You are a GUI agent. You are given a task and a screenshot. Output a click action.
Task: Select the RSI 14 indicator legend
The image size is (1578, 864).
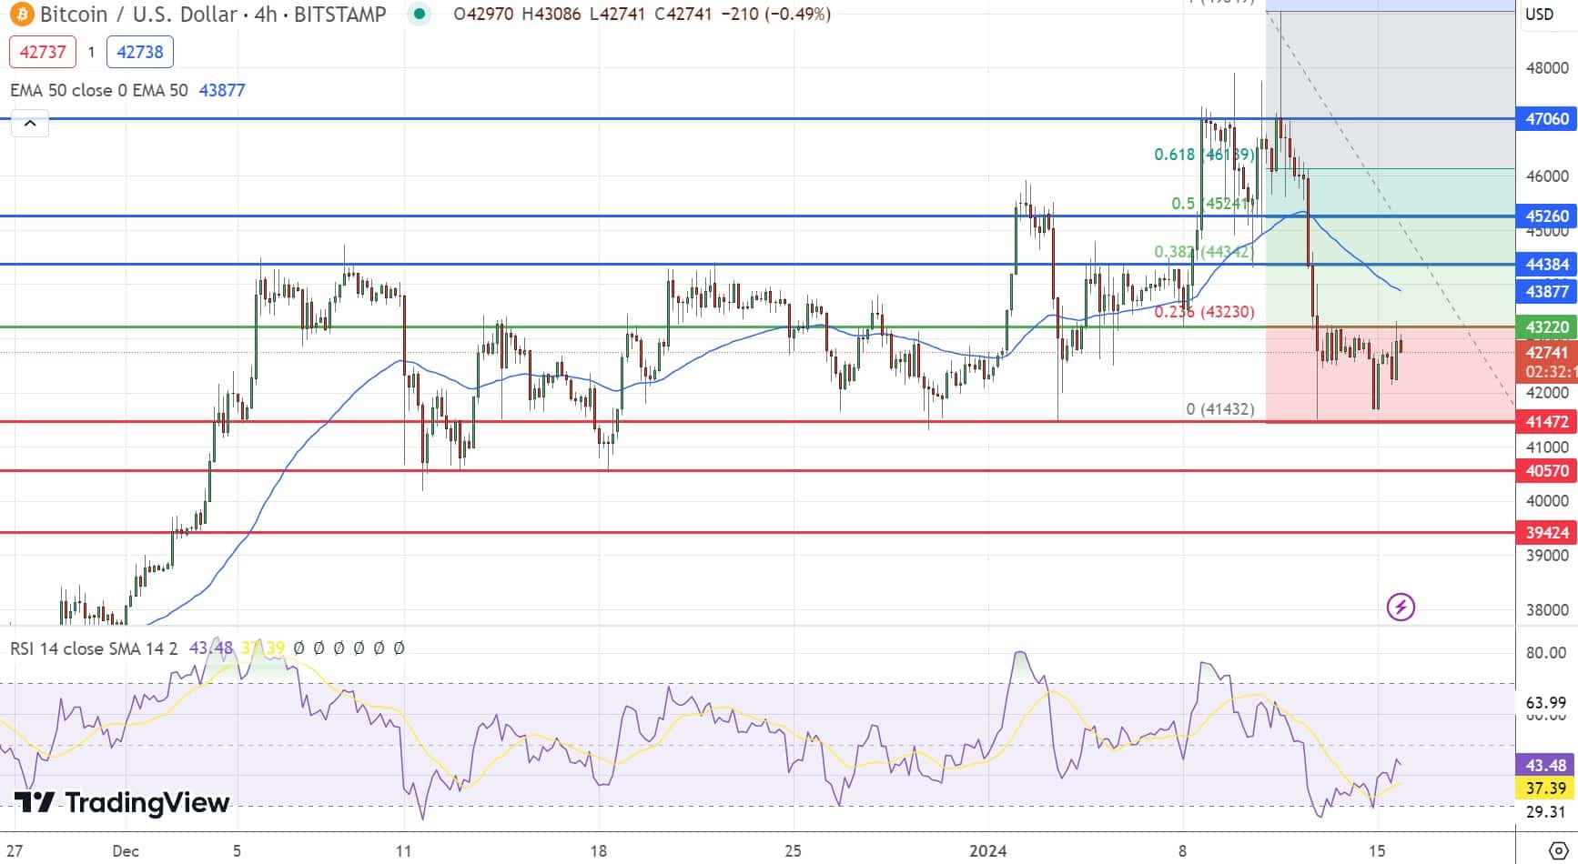[94, 648]
